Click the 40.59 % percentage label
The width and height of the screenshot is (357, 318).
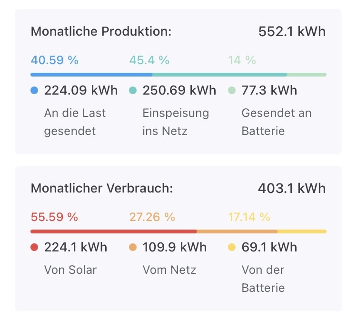tap(55, 60)
